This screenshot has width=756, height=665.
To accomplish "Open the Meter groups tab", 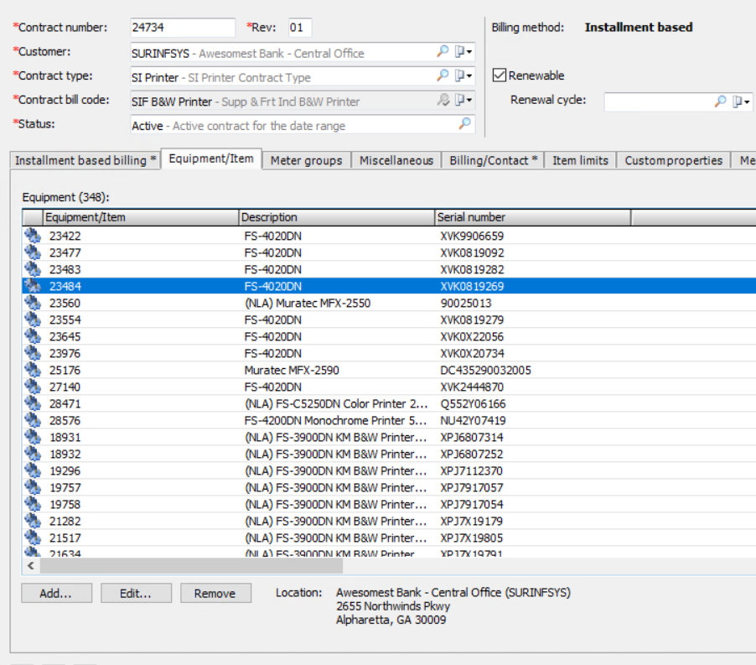I will pos(306,160).
